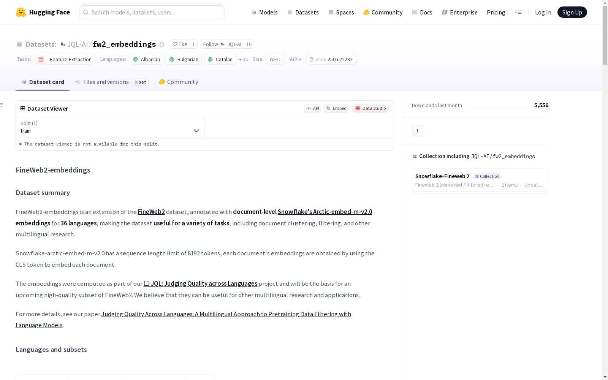Click the follower count 16

[249, 44]
